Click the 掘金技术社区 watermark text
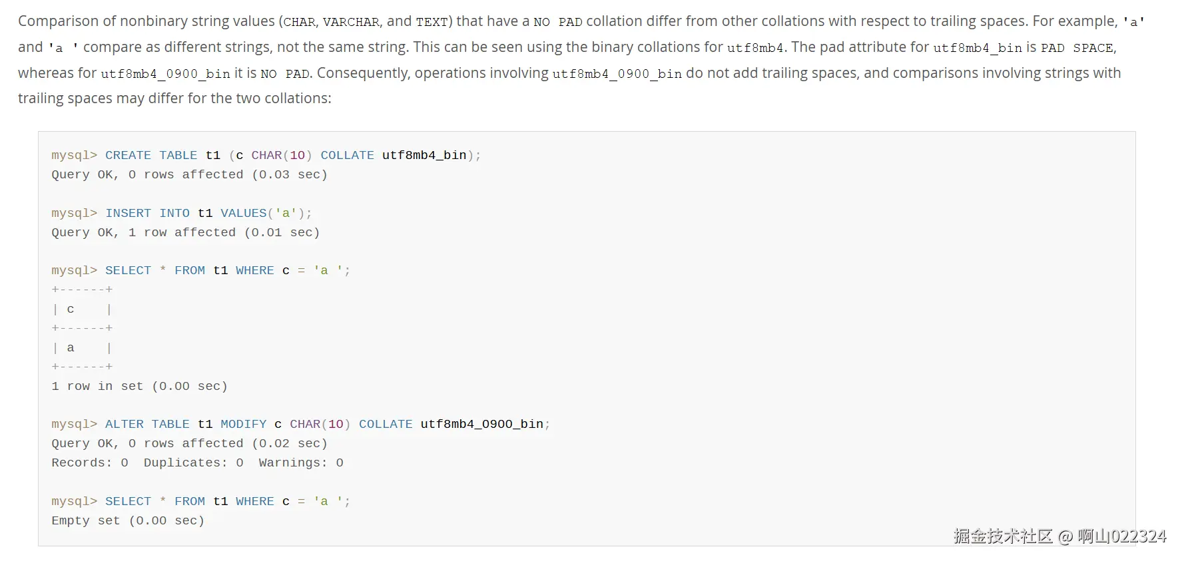Screen dimensions: 1182x561 coord(1003,536)
